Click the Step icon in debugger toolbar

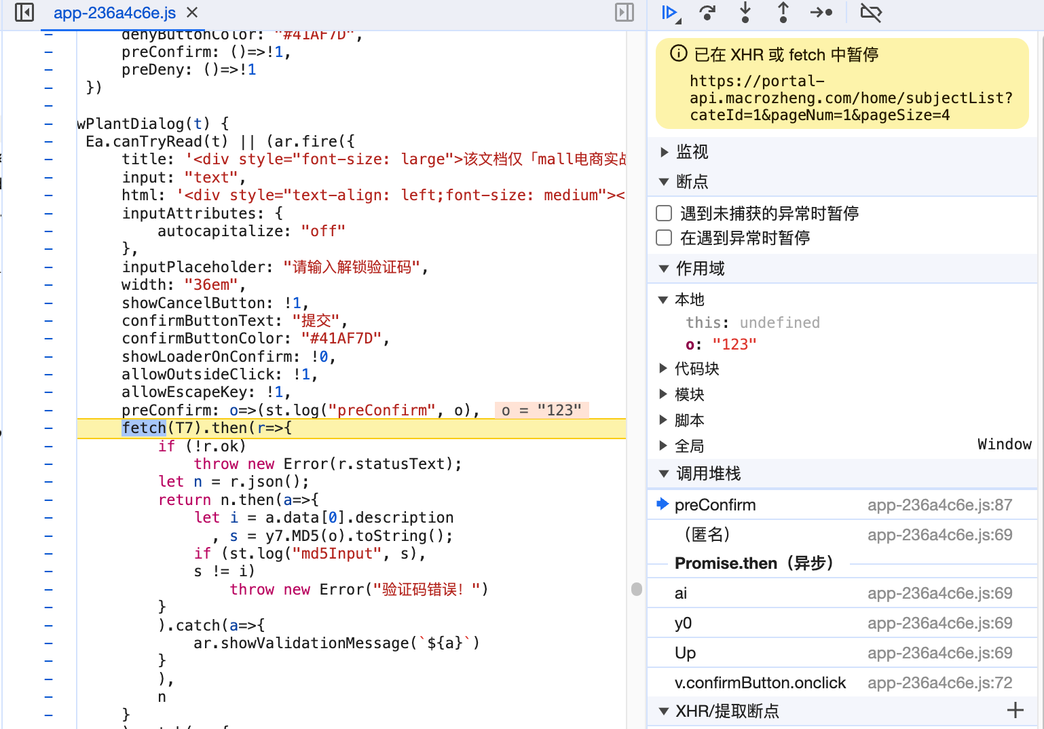(821, 13)
